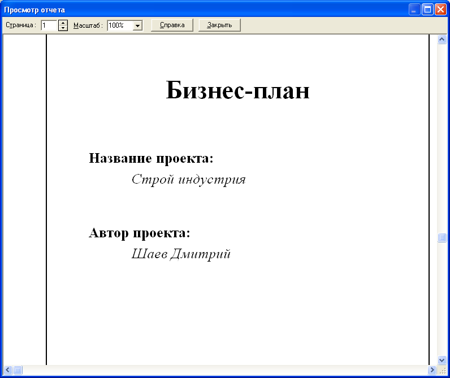Viewport: 450px width, 378px height.
Task: Click the Автор проекта: label
Action: coord(140,233)
